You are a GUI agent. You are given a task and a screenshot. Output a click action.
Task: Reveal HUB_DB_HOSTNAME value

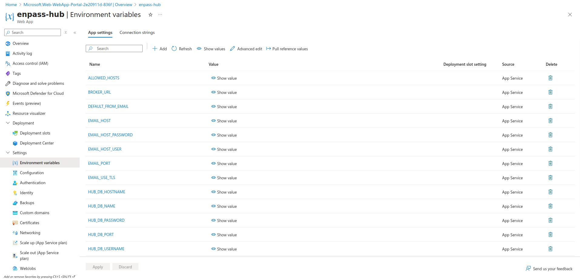[224, 192]
